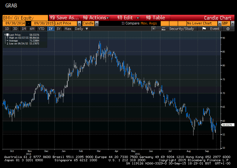Screen dimensions: 237x168
Task: Click the Candle chart type box
Action: 88,23
